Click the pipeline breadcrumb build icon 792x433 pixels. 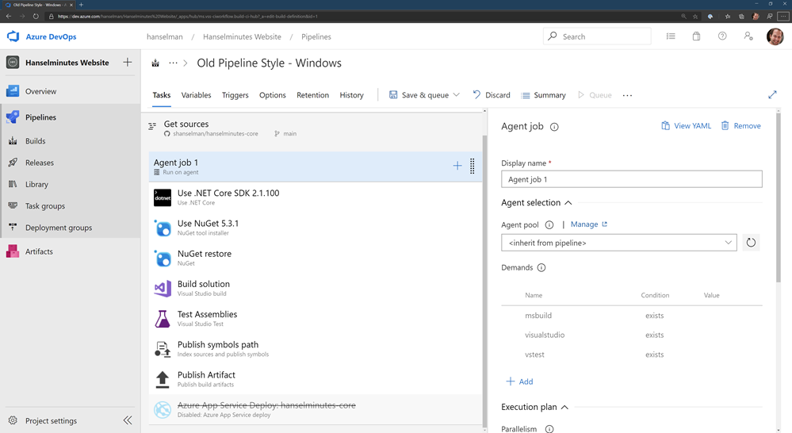coord(155,63)
